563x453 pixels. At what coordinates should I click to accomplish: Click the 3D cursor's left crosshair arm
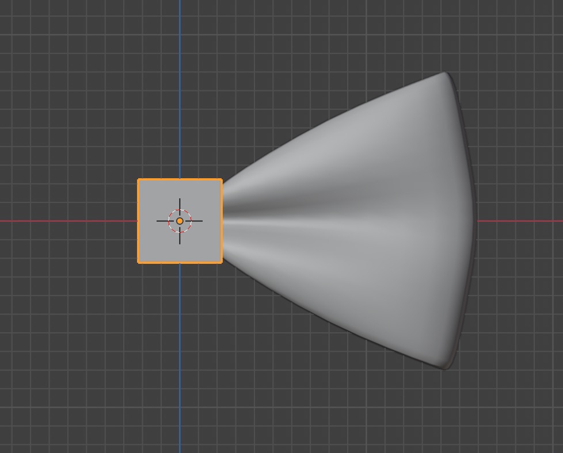click(x=162, y=221)
